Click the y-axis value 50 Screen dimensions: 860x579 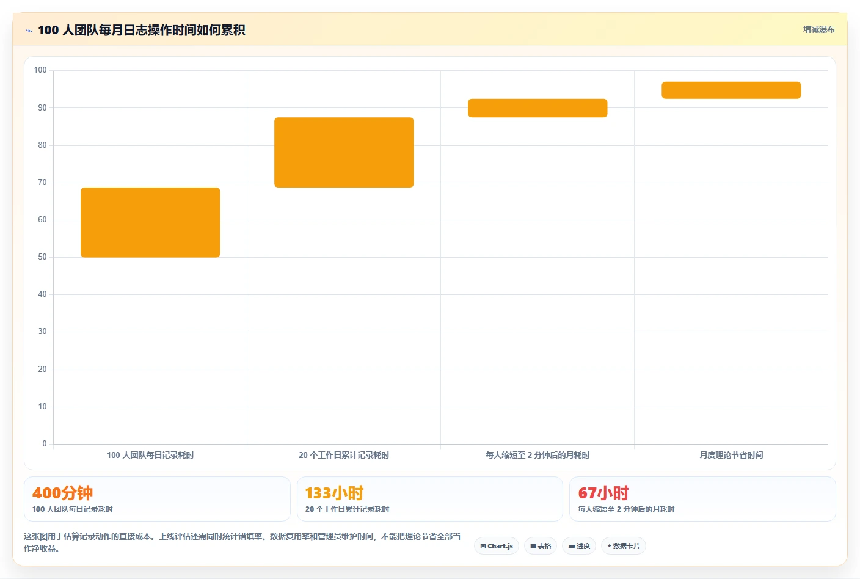tap(42, 257)
